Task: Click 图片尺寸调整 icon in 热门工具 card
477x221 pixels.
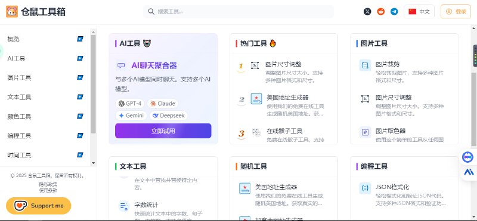Action: [x=255, y=65]
